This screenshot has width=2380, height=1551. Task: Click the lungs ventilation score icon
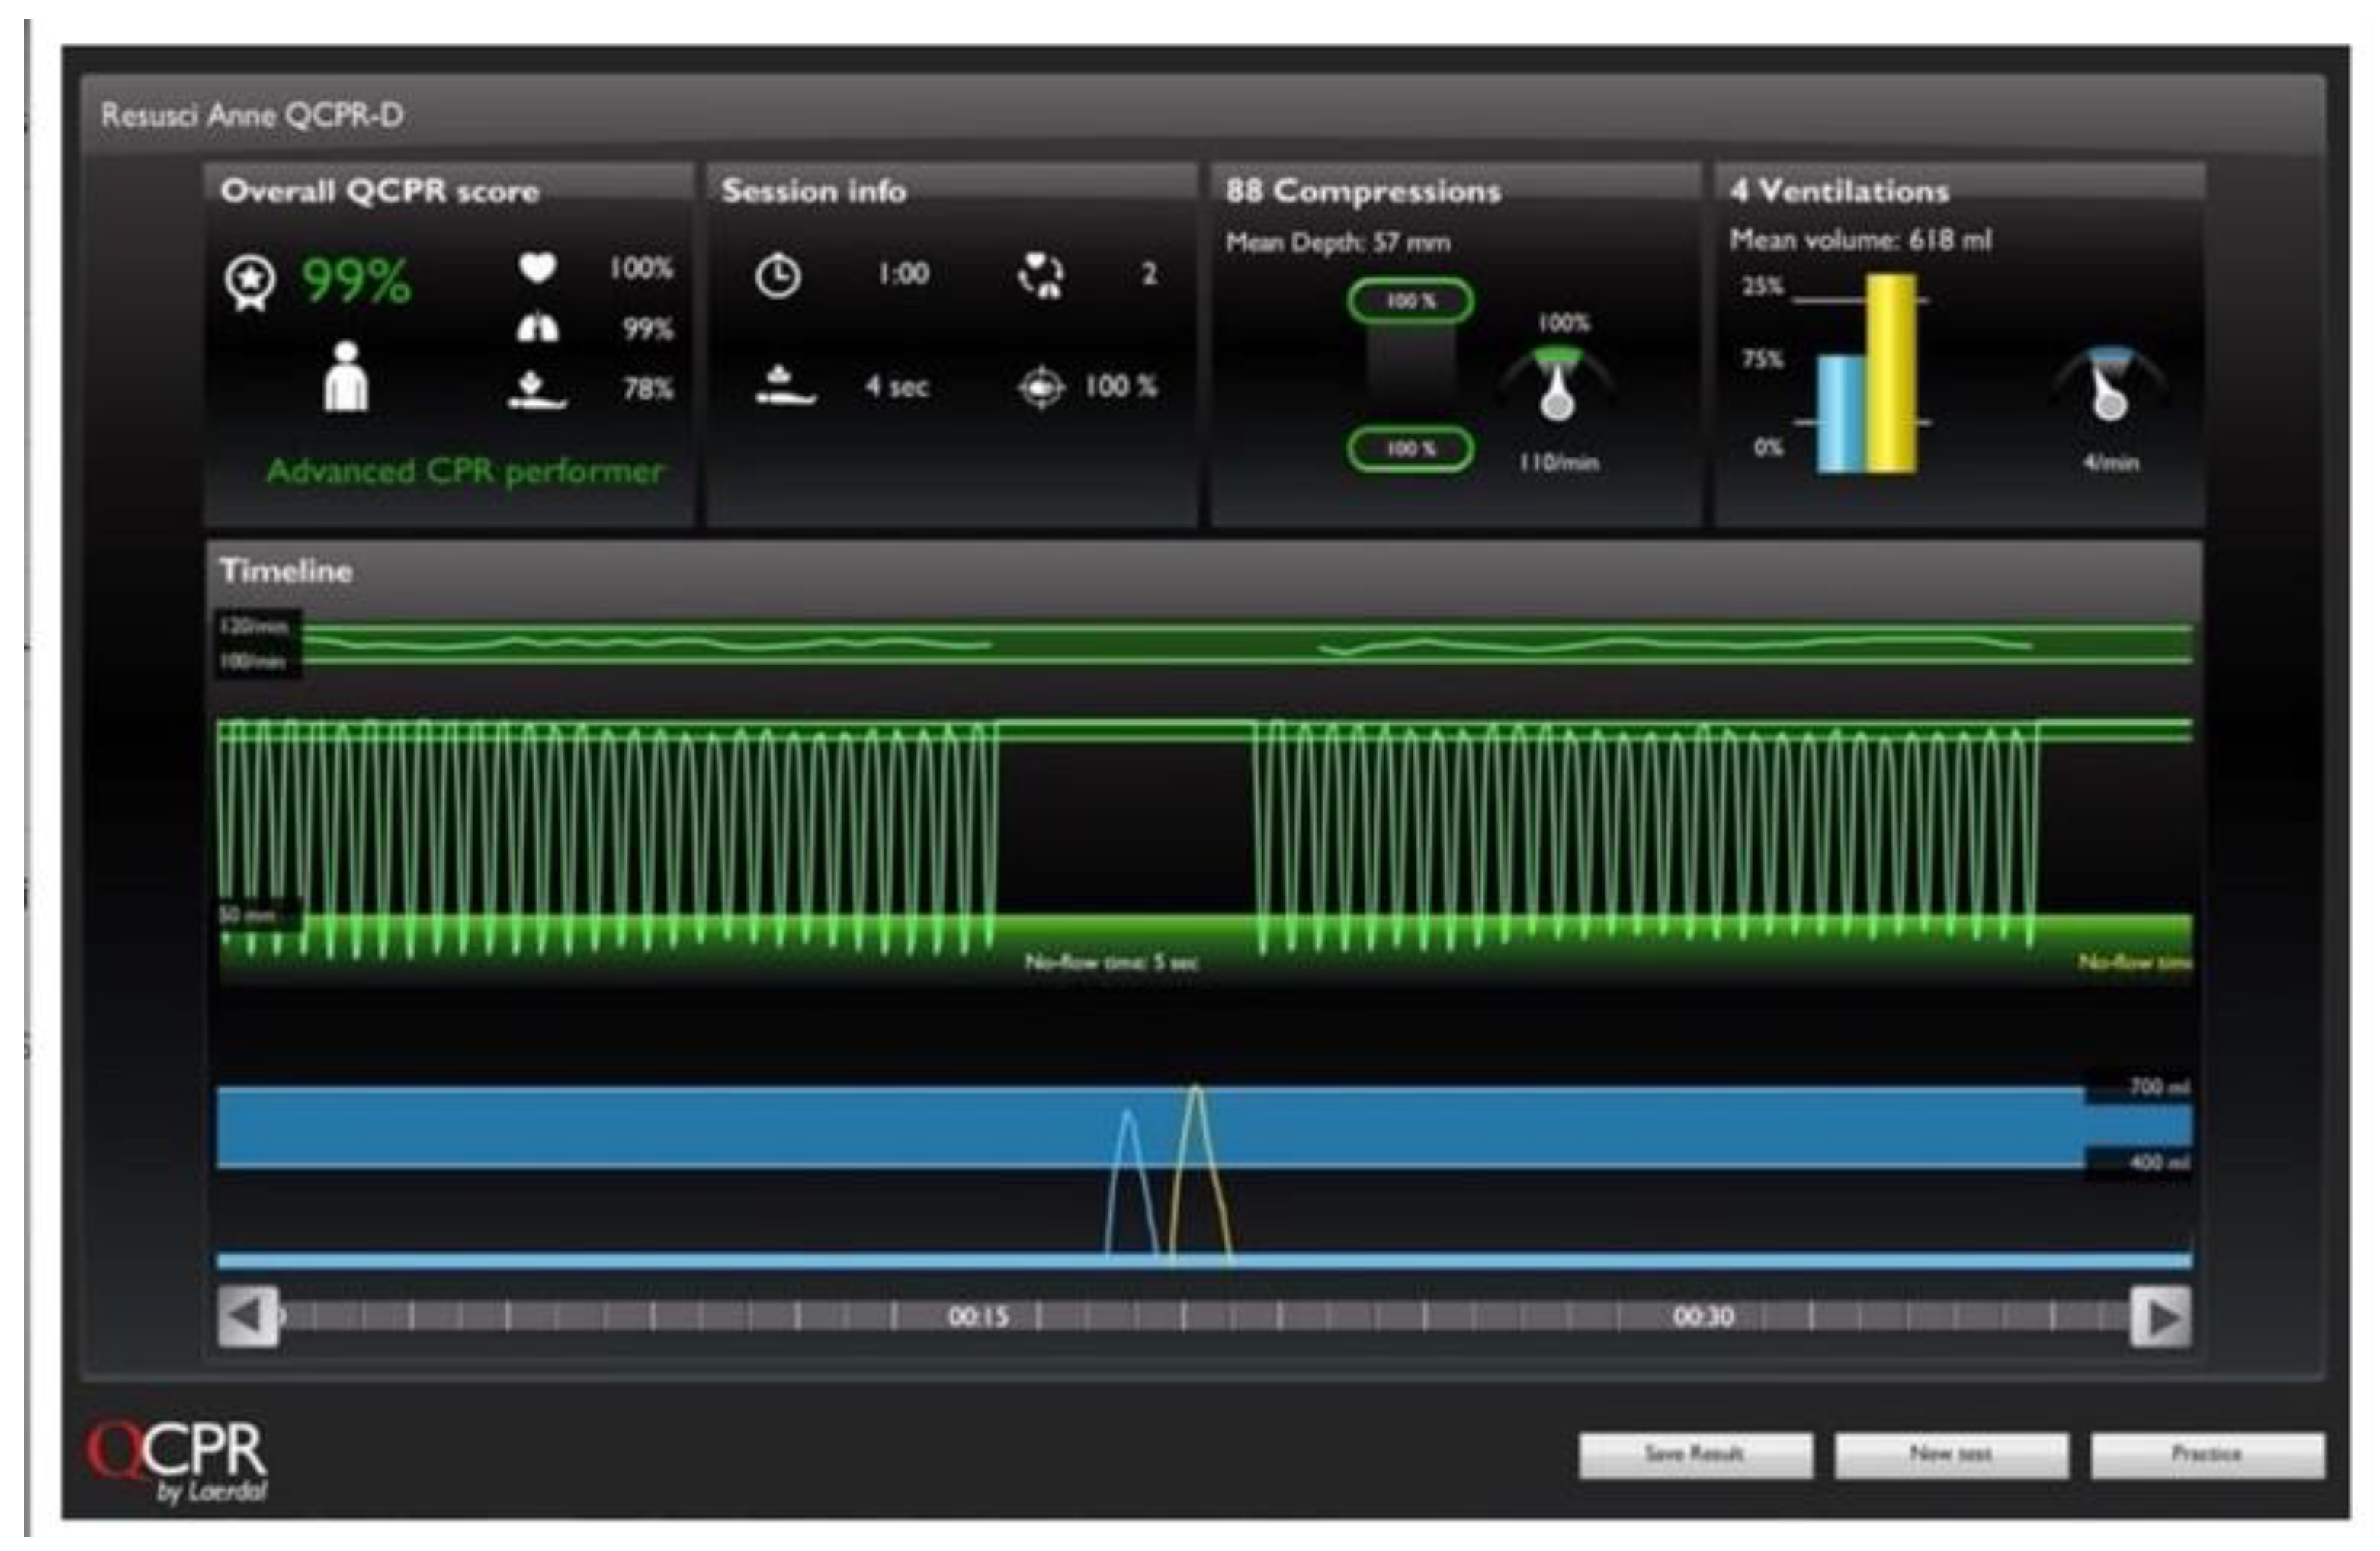point(537,328)
